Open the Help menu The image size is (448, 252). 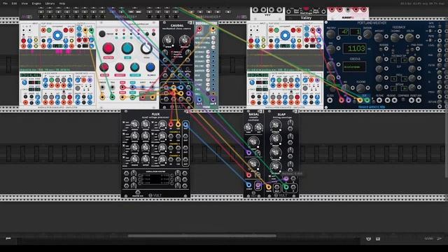tap(62, 3)
